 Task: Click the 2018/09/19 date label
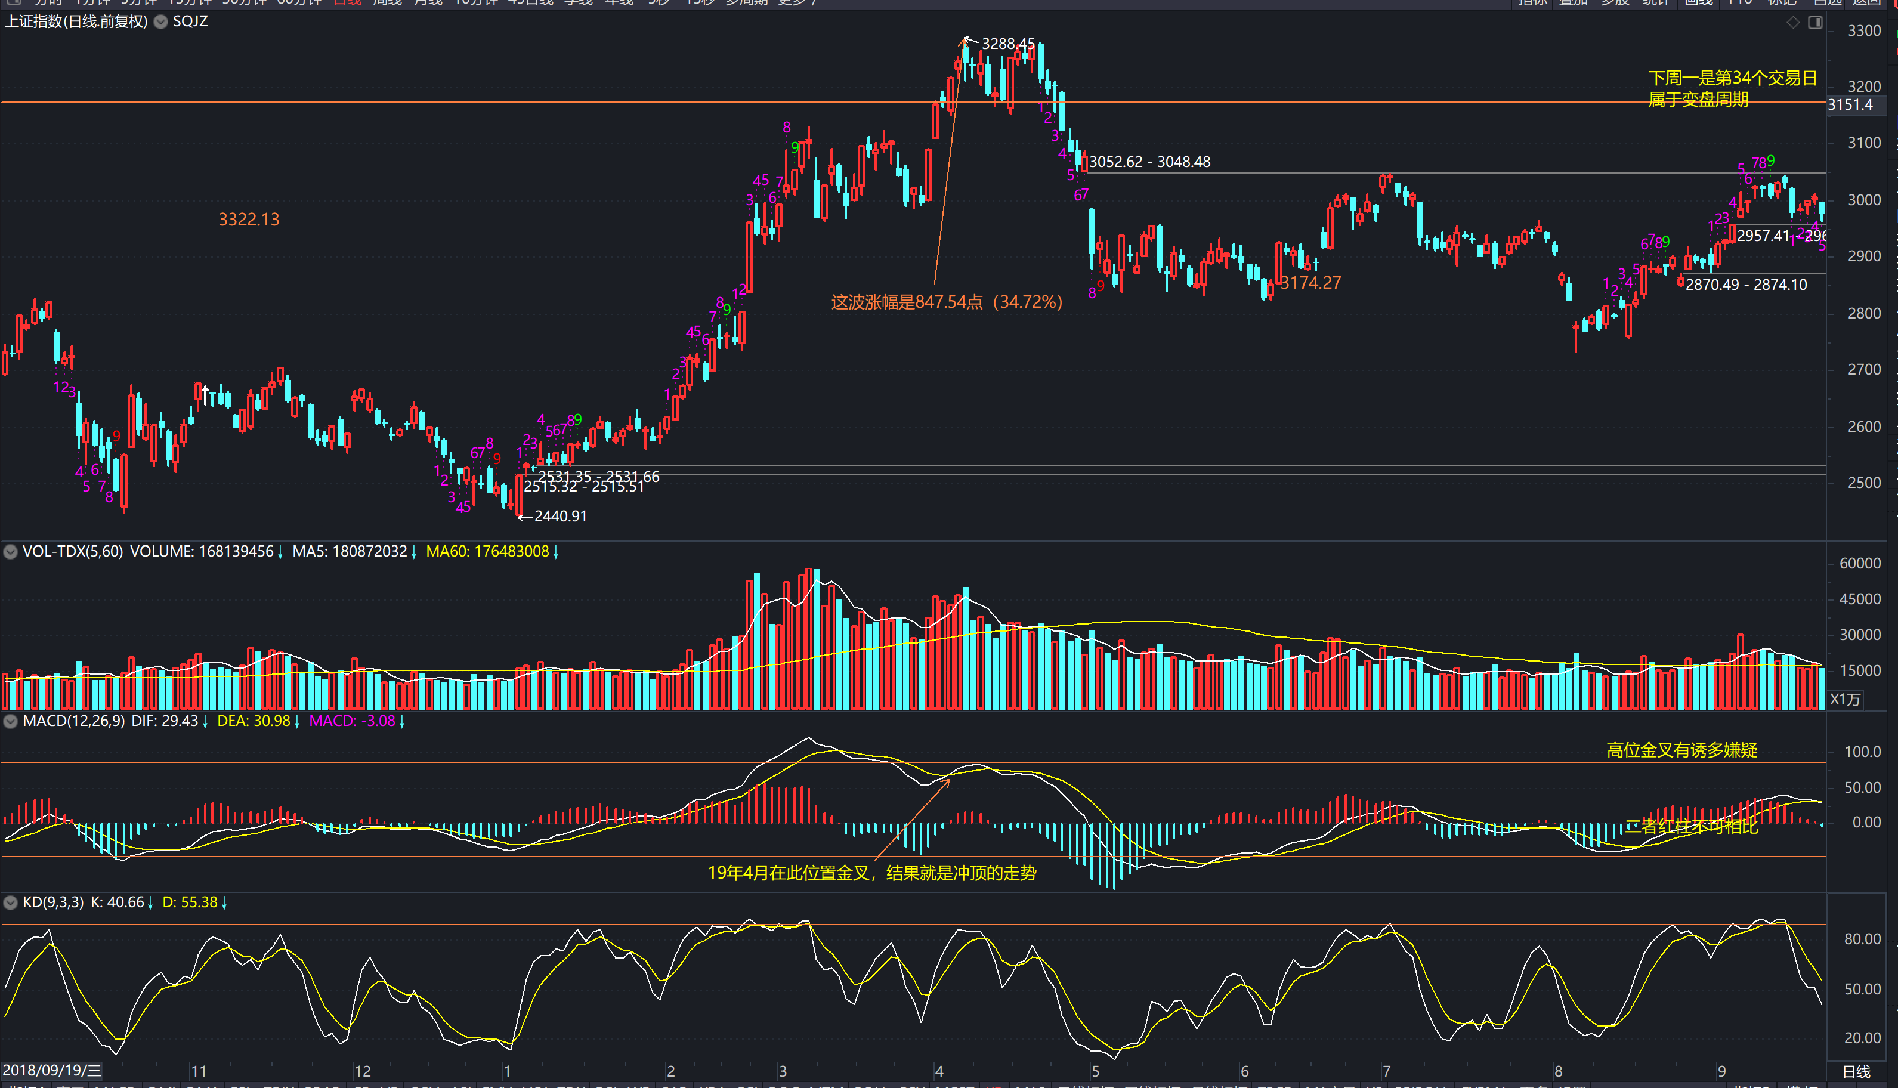(51, 1071)
